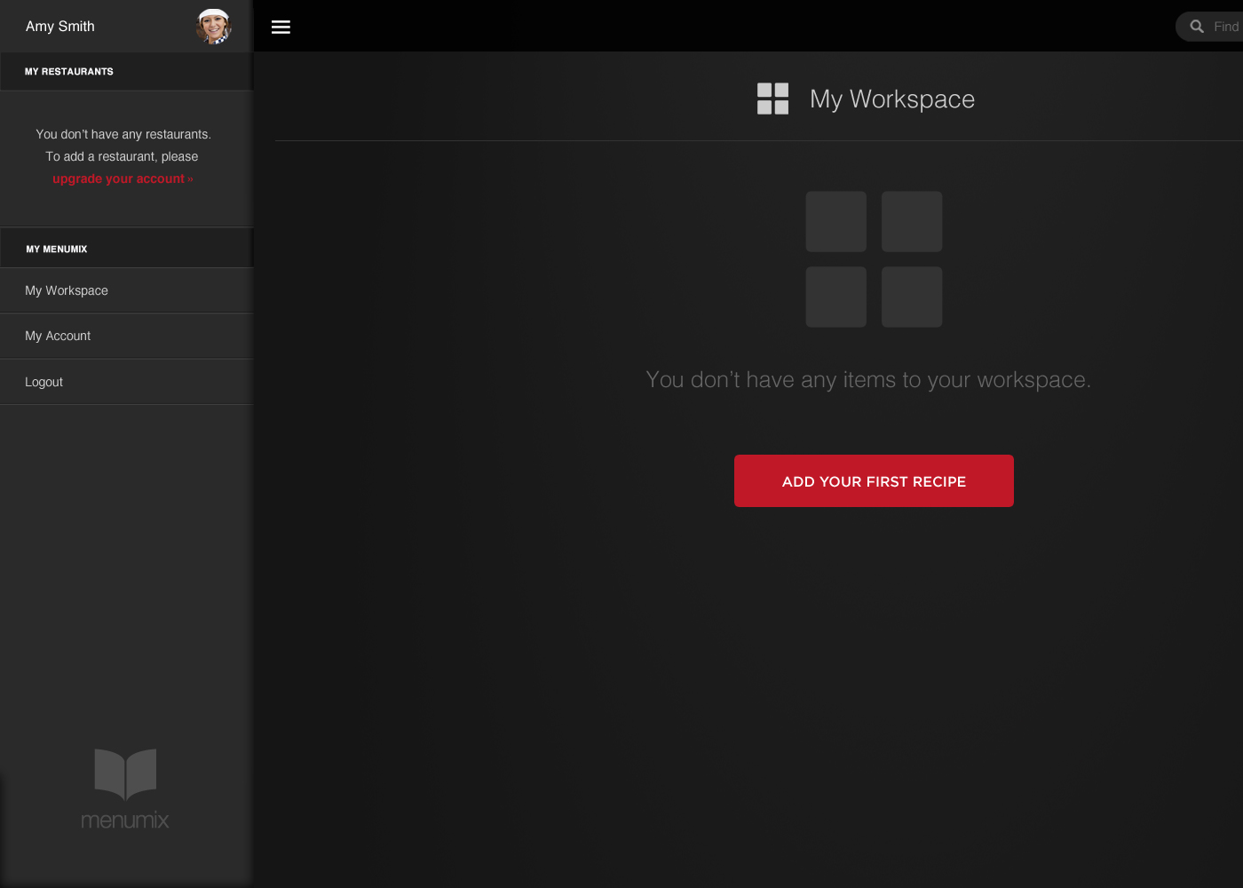
Task: Click the My Workspace page title
Action: point(892,99)
